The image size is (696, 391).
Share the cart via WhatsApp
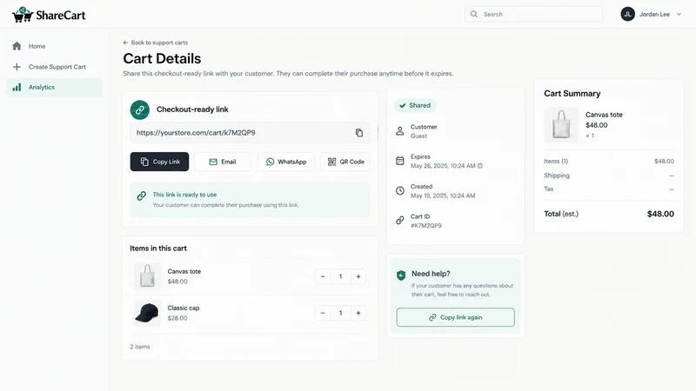point(286,162)
